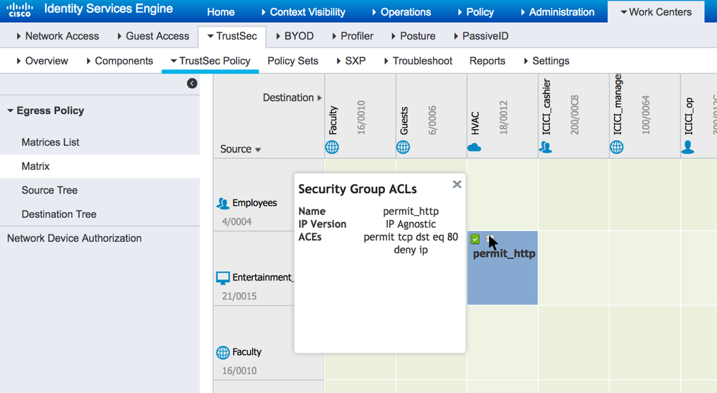Image resolution: width=717 pixels, height=393 pixels.
Task: Click the HVAC column cloud icon
Action: tap(474, 148)
